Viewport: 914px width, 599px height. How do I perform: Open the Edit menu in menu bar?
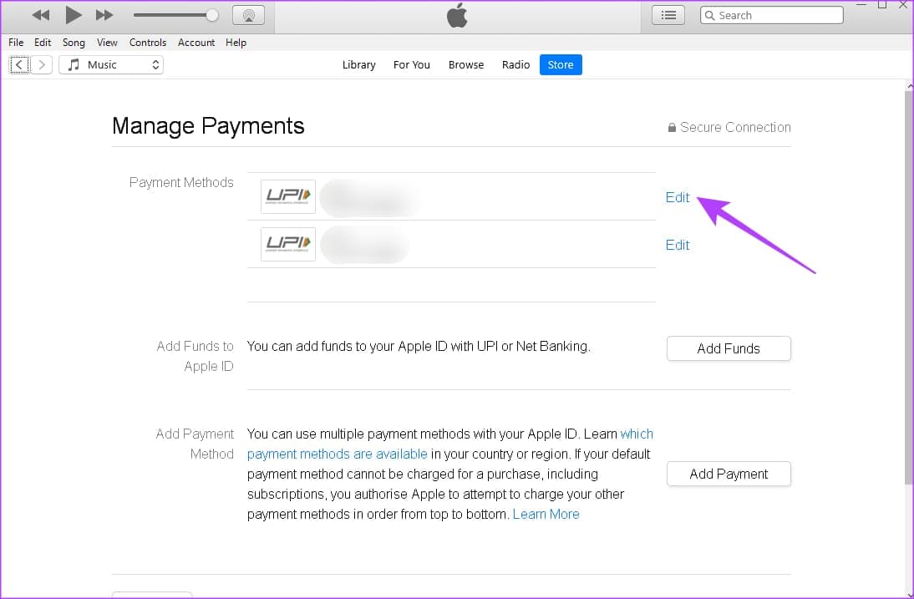coord(43,43)
